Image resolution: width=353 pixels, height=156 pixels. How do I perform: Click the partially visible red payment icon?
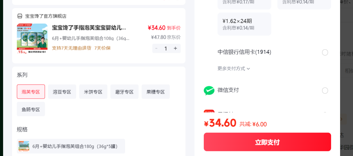tap(209, 111)
